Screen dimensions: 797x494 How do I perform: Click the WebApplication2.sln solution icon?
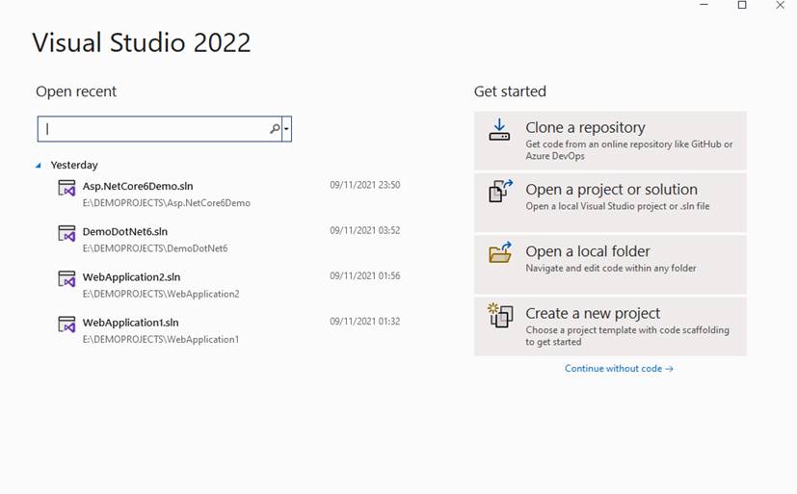66,279
